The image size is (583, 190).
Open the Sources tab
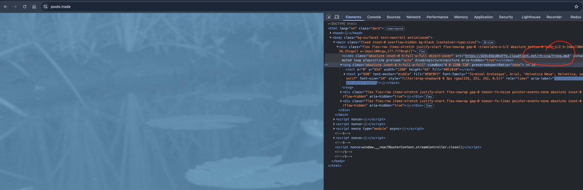[393, 17]
